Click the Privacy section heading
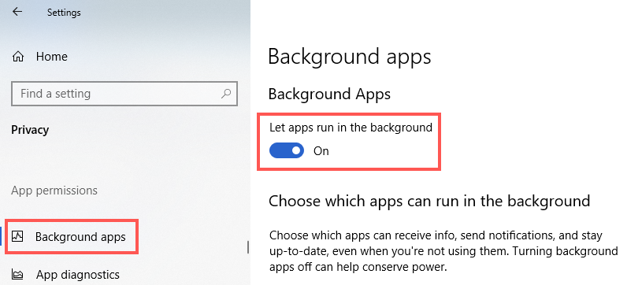Image resolution: width=627 pixels, height=285 pixels. (30, 130)
